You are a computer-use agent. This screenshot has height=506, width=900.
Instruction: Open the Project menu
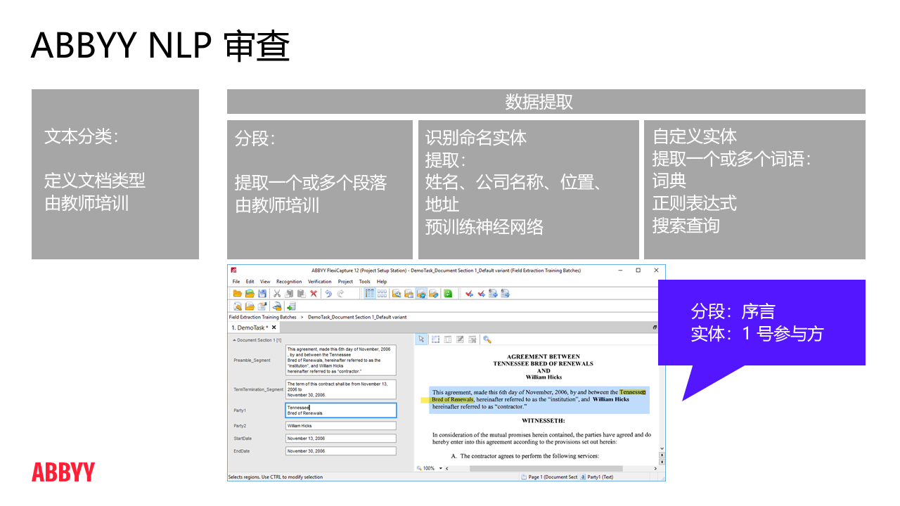345,281
